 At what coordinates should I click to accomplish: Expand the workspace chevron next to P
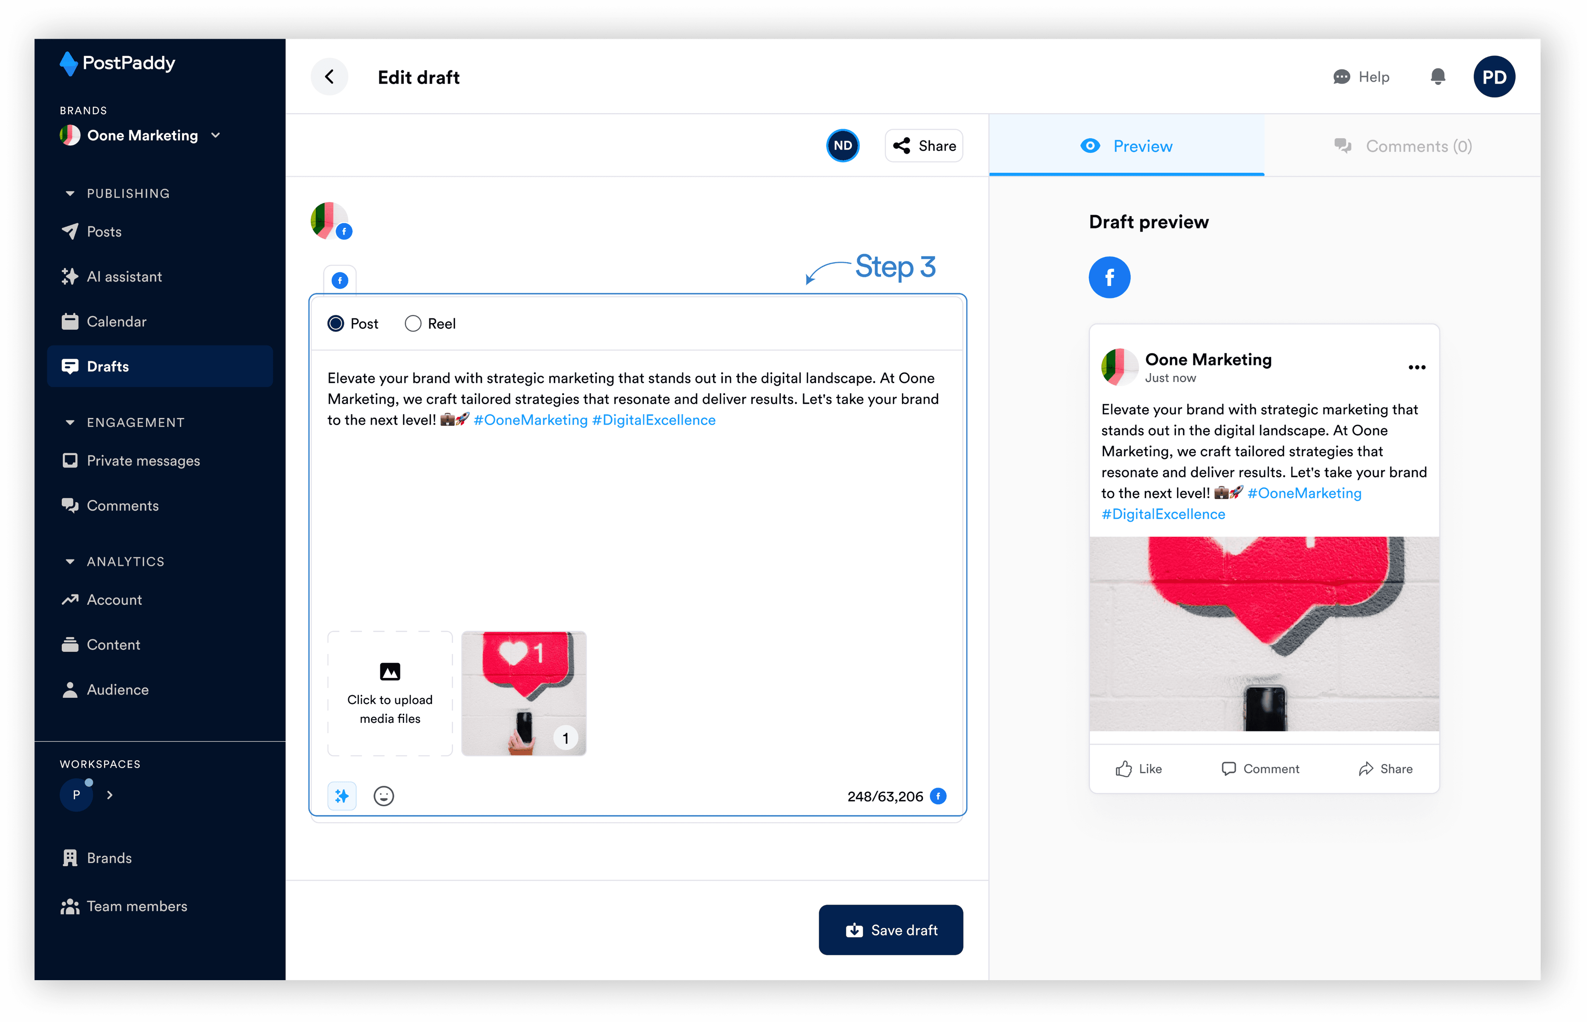click(x=110, y=795)
